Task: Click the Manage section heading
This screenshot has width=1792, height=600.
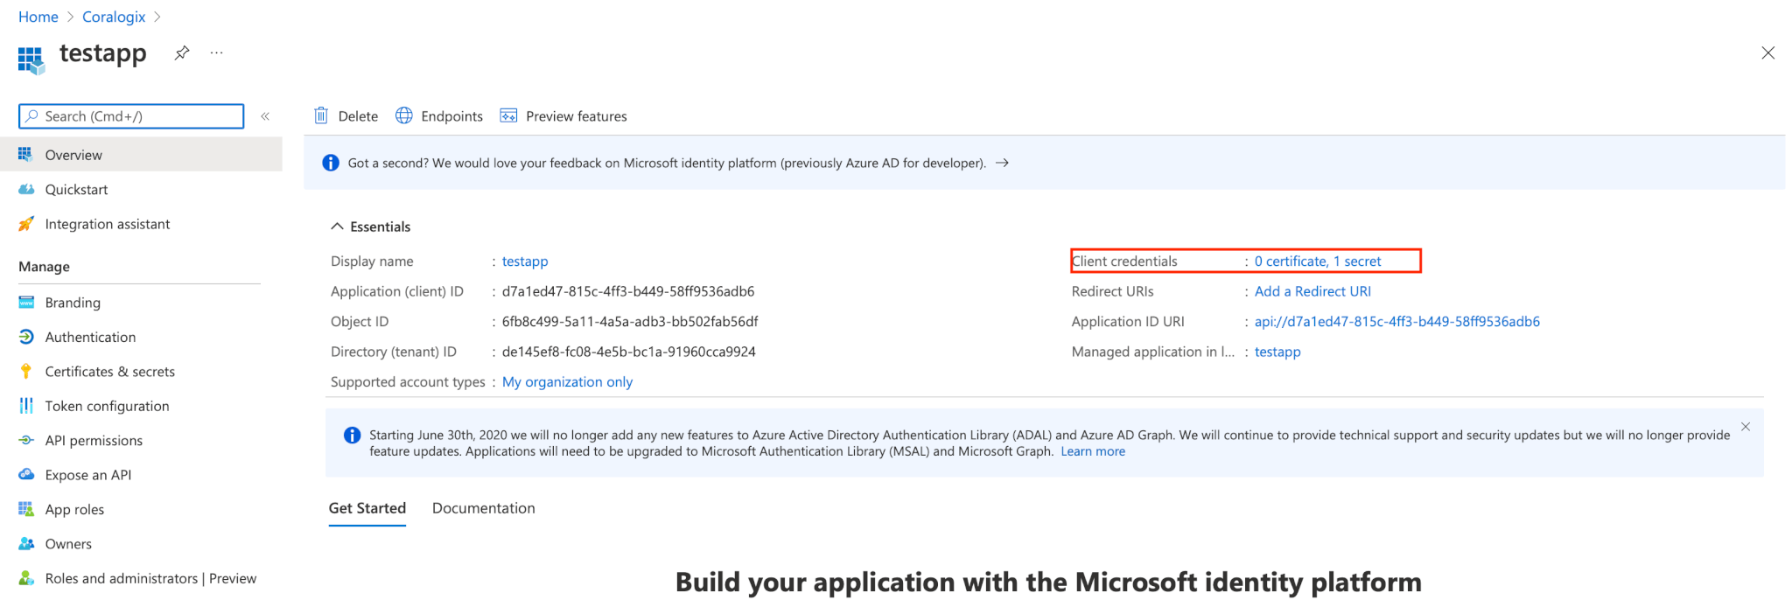Action: click(44, 267)
